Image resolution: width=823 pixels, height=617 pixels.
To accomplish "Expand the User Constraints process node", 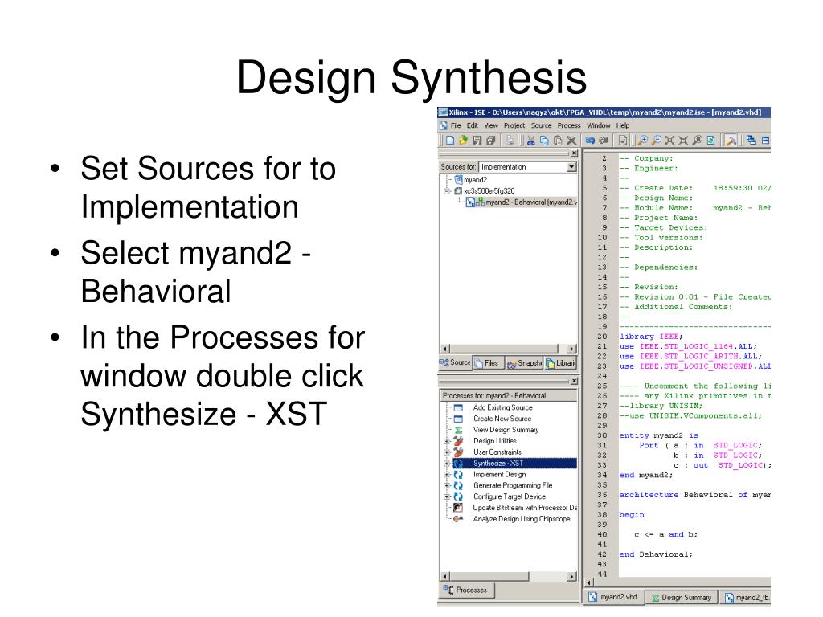I will coord(447,452).
